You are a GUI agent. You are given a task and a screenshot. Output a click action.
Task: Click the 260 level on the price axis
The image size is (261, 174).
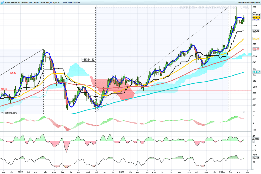click(x=255, y=111)
